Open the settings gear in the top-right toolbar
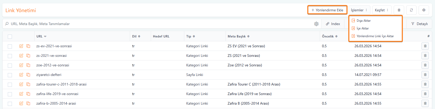435x109 pixels. pyautogui.click(x=424, y=10)
